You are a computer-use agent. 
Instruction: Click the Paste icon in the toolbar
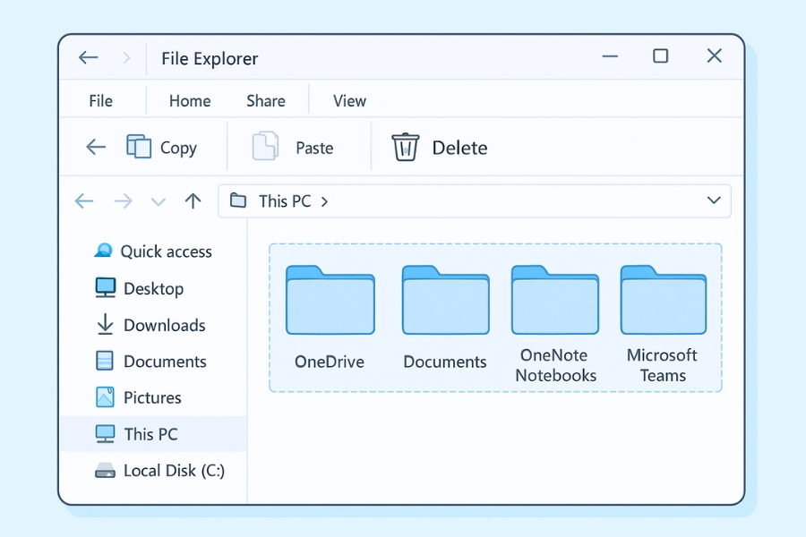[266, 146]
